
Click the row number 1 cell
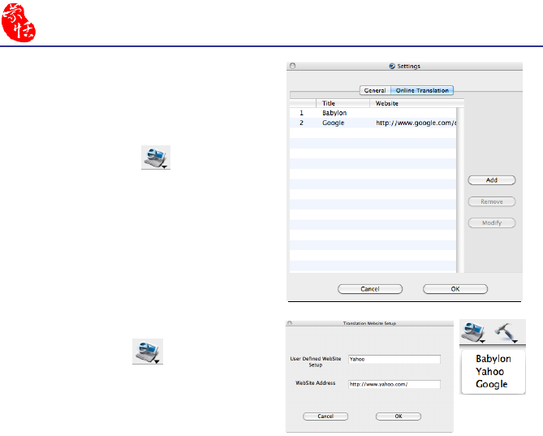click(x=302, y=113)
